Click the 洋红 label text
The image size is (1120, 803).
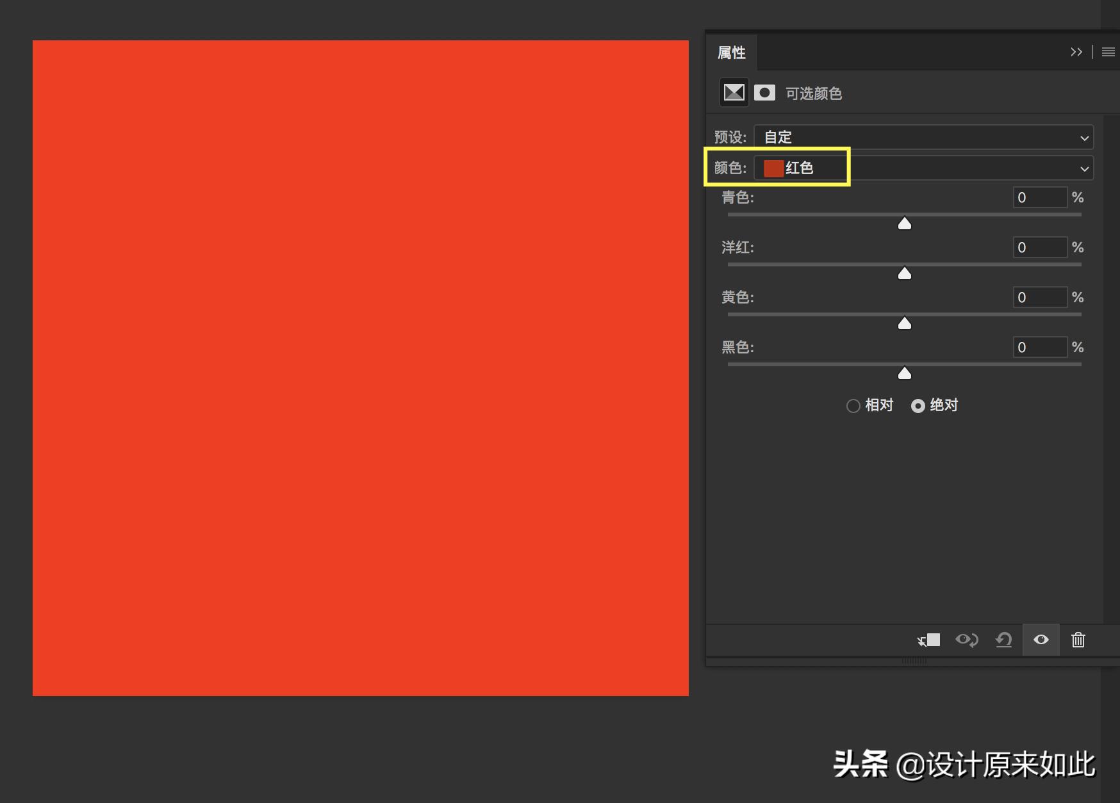pyautogui.click(x=737, y=247)
